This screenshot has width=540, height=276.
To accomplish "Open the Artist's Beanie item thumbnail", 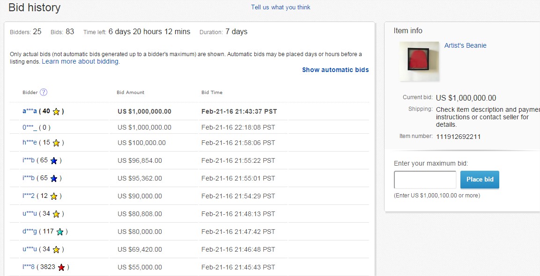I will coord(419,61).
